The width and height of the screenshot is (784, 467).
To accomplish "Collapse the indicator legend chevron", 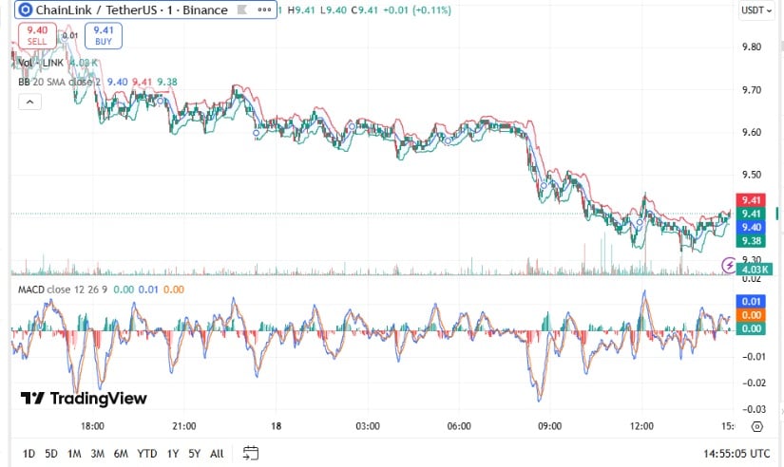I will pos(29,101).
